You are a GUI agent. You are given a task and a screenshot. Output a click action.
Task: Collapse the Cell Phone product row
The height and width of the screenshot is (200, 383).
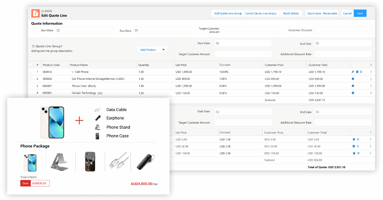click(73, 72)
